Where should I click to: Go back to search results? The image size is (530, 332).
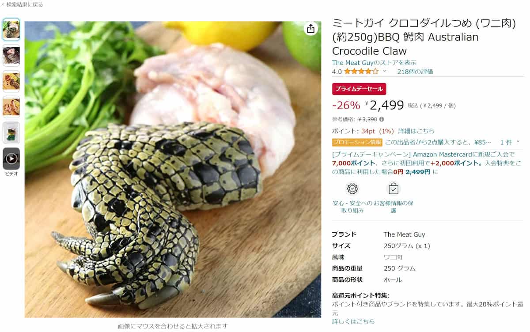click(x=23, y=4)
